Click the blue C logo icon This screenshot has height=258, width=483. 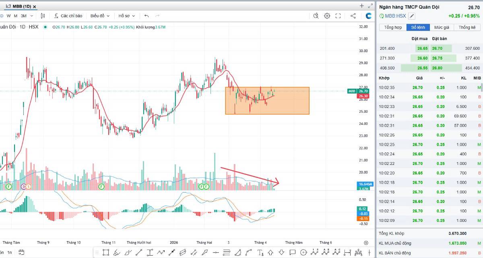click(x=369, y=16)
